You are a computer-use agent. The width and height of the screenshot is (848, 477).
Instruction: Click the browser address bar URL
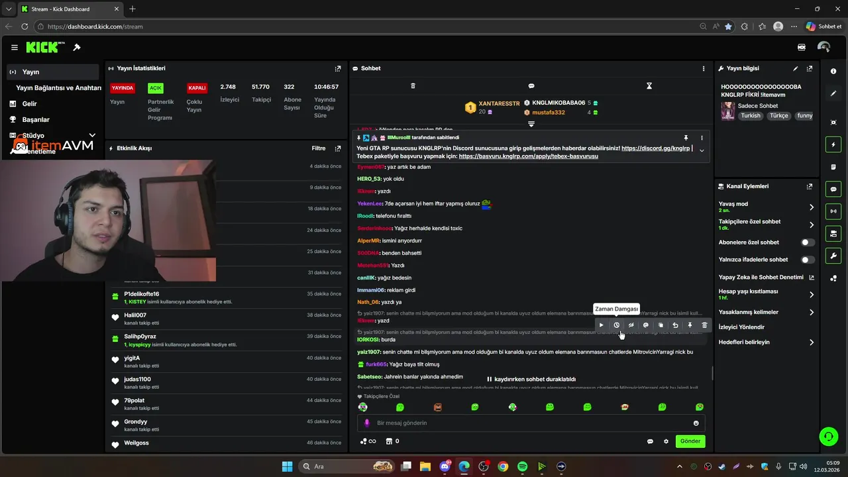[x=95, y=26]
